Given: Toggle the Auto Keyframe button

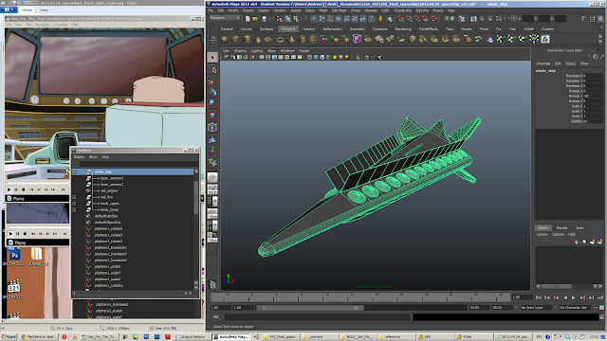Looking at the screenshot, I should (x=602, y=308).
